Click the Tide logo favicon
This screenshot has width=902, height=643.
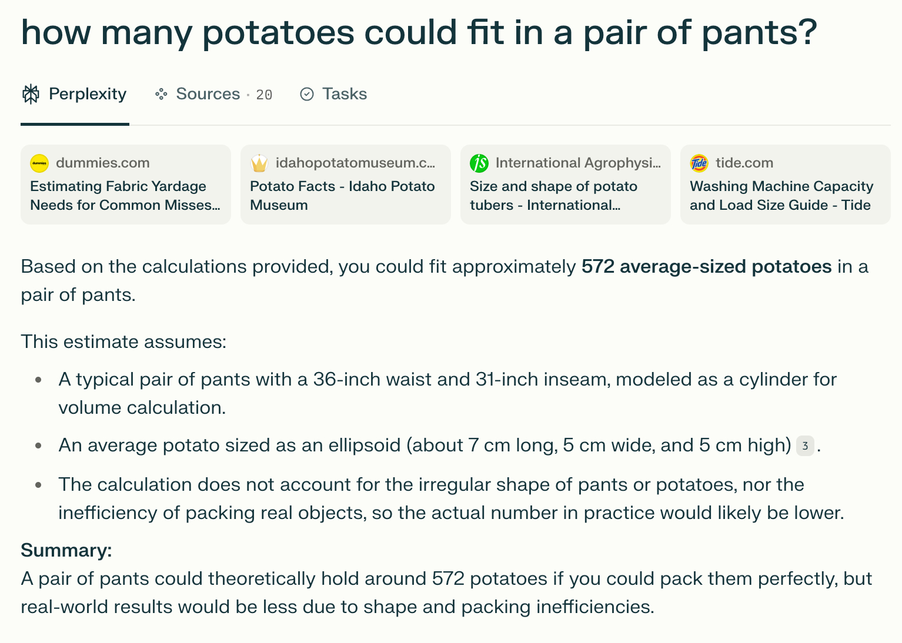coord(699,163)
